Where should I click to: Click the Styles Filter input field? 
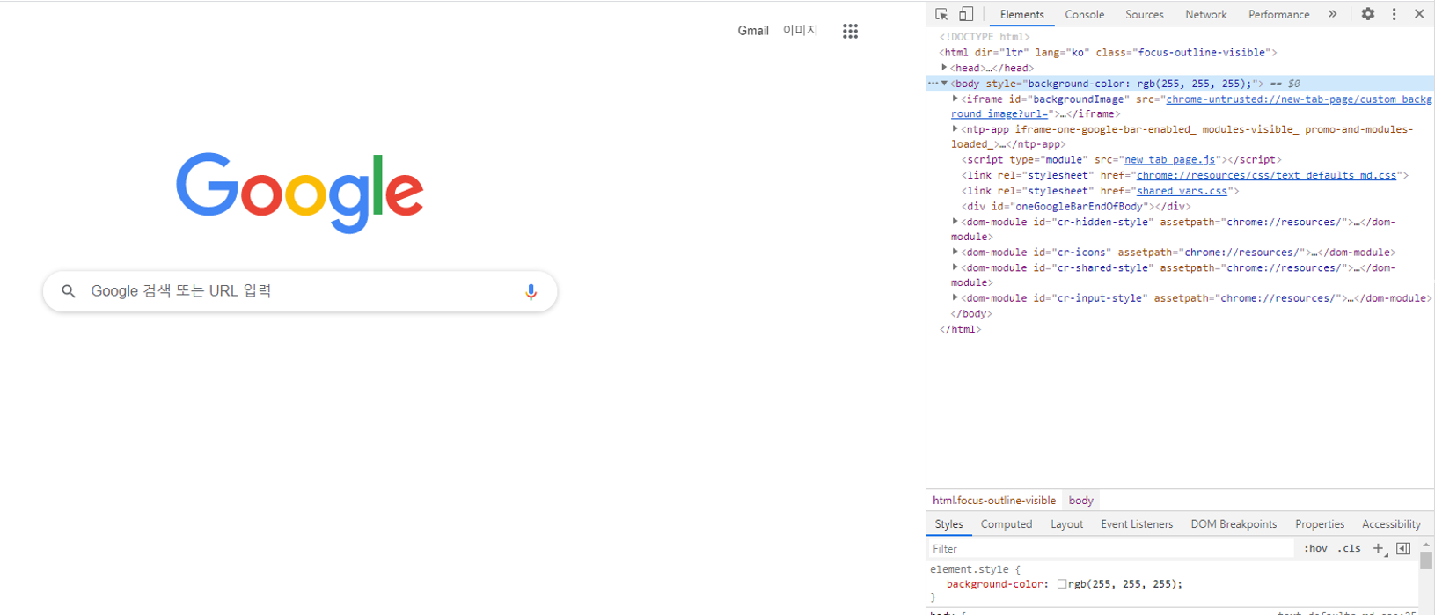click(x=1110, y=549)
